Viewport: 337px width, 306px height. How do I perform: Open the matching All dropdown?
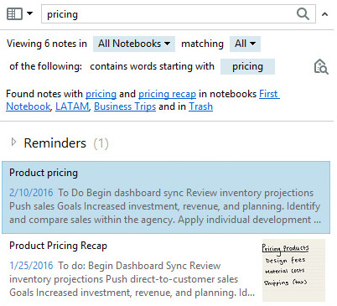tap(245, 44)
